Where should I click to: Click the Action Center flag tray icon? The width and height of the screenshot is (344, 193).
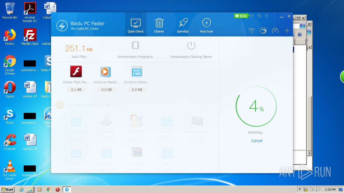(318, 190)
